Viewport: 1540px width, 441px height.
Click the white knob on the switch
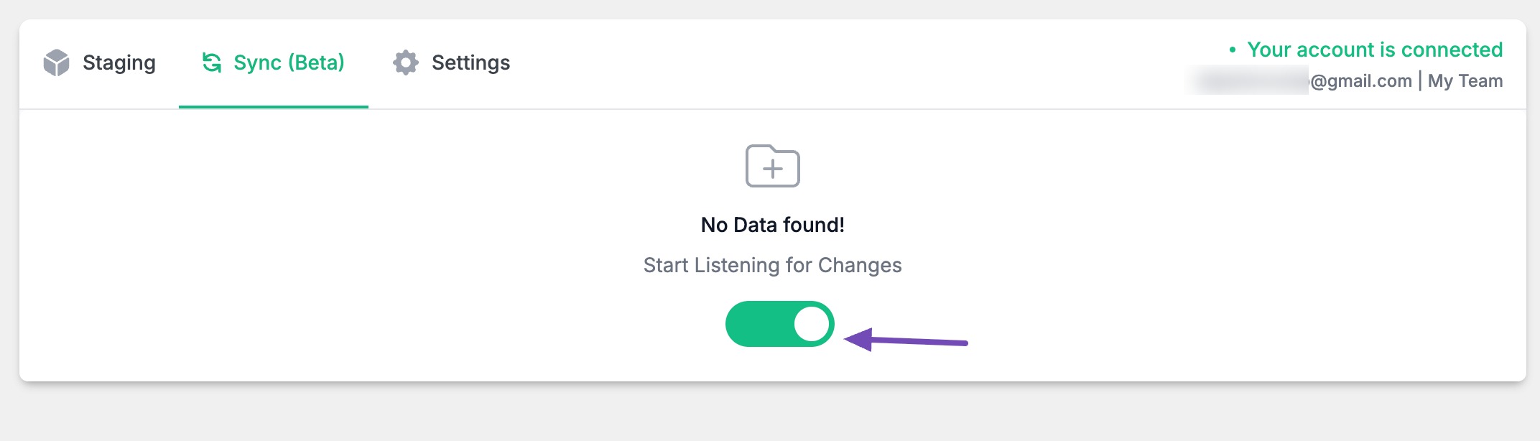812,324
